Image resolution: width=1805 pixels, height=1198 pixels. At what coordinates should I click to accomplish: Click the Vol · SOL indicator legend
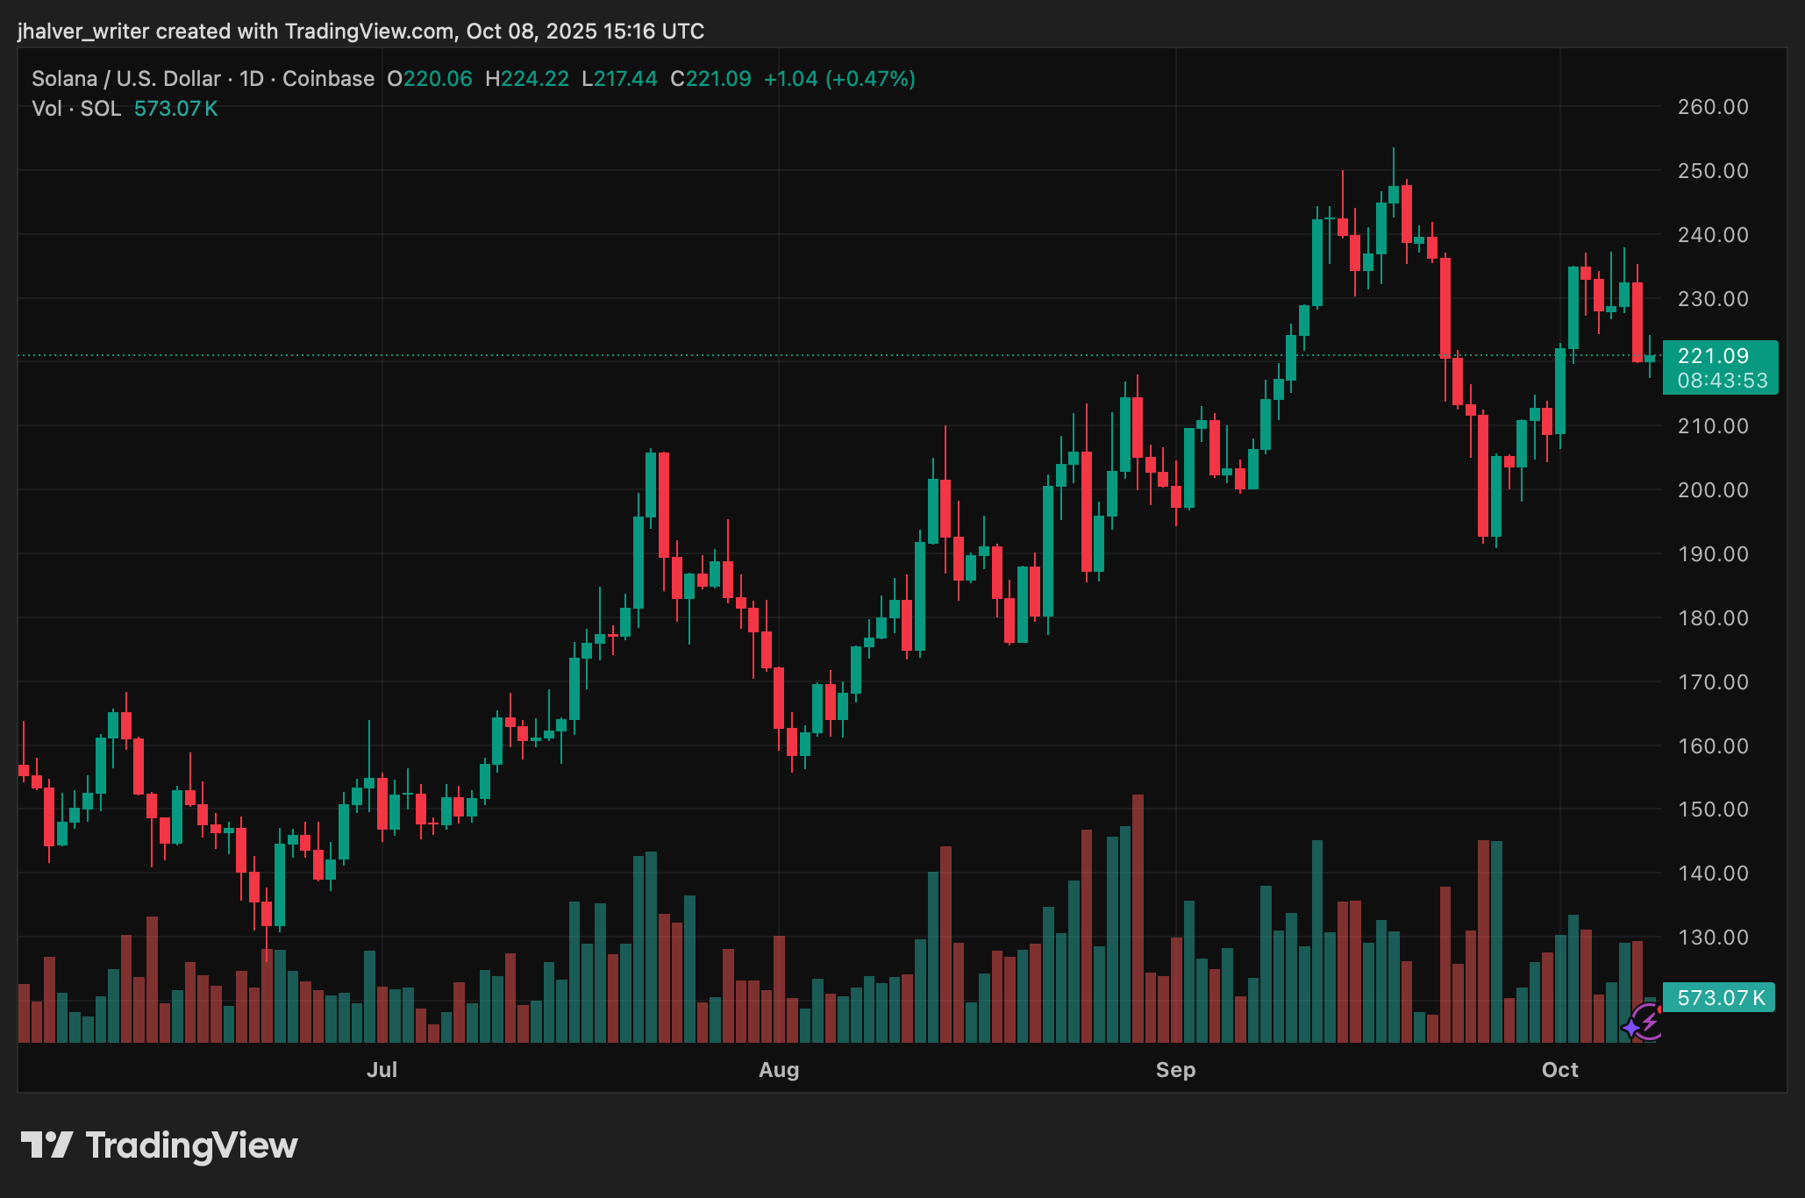tap(76, 109)
